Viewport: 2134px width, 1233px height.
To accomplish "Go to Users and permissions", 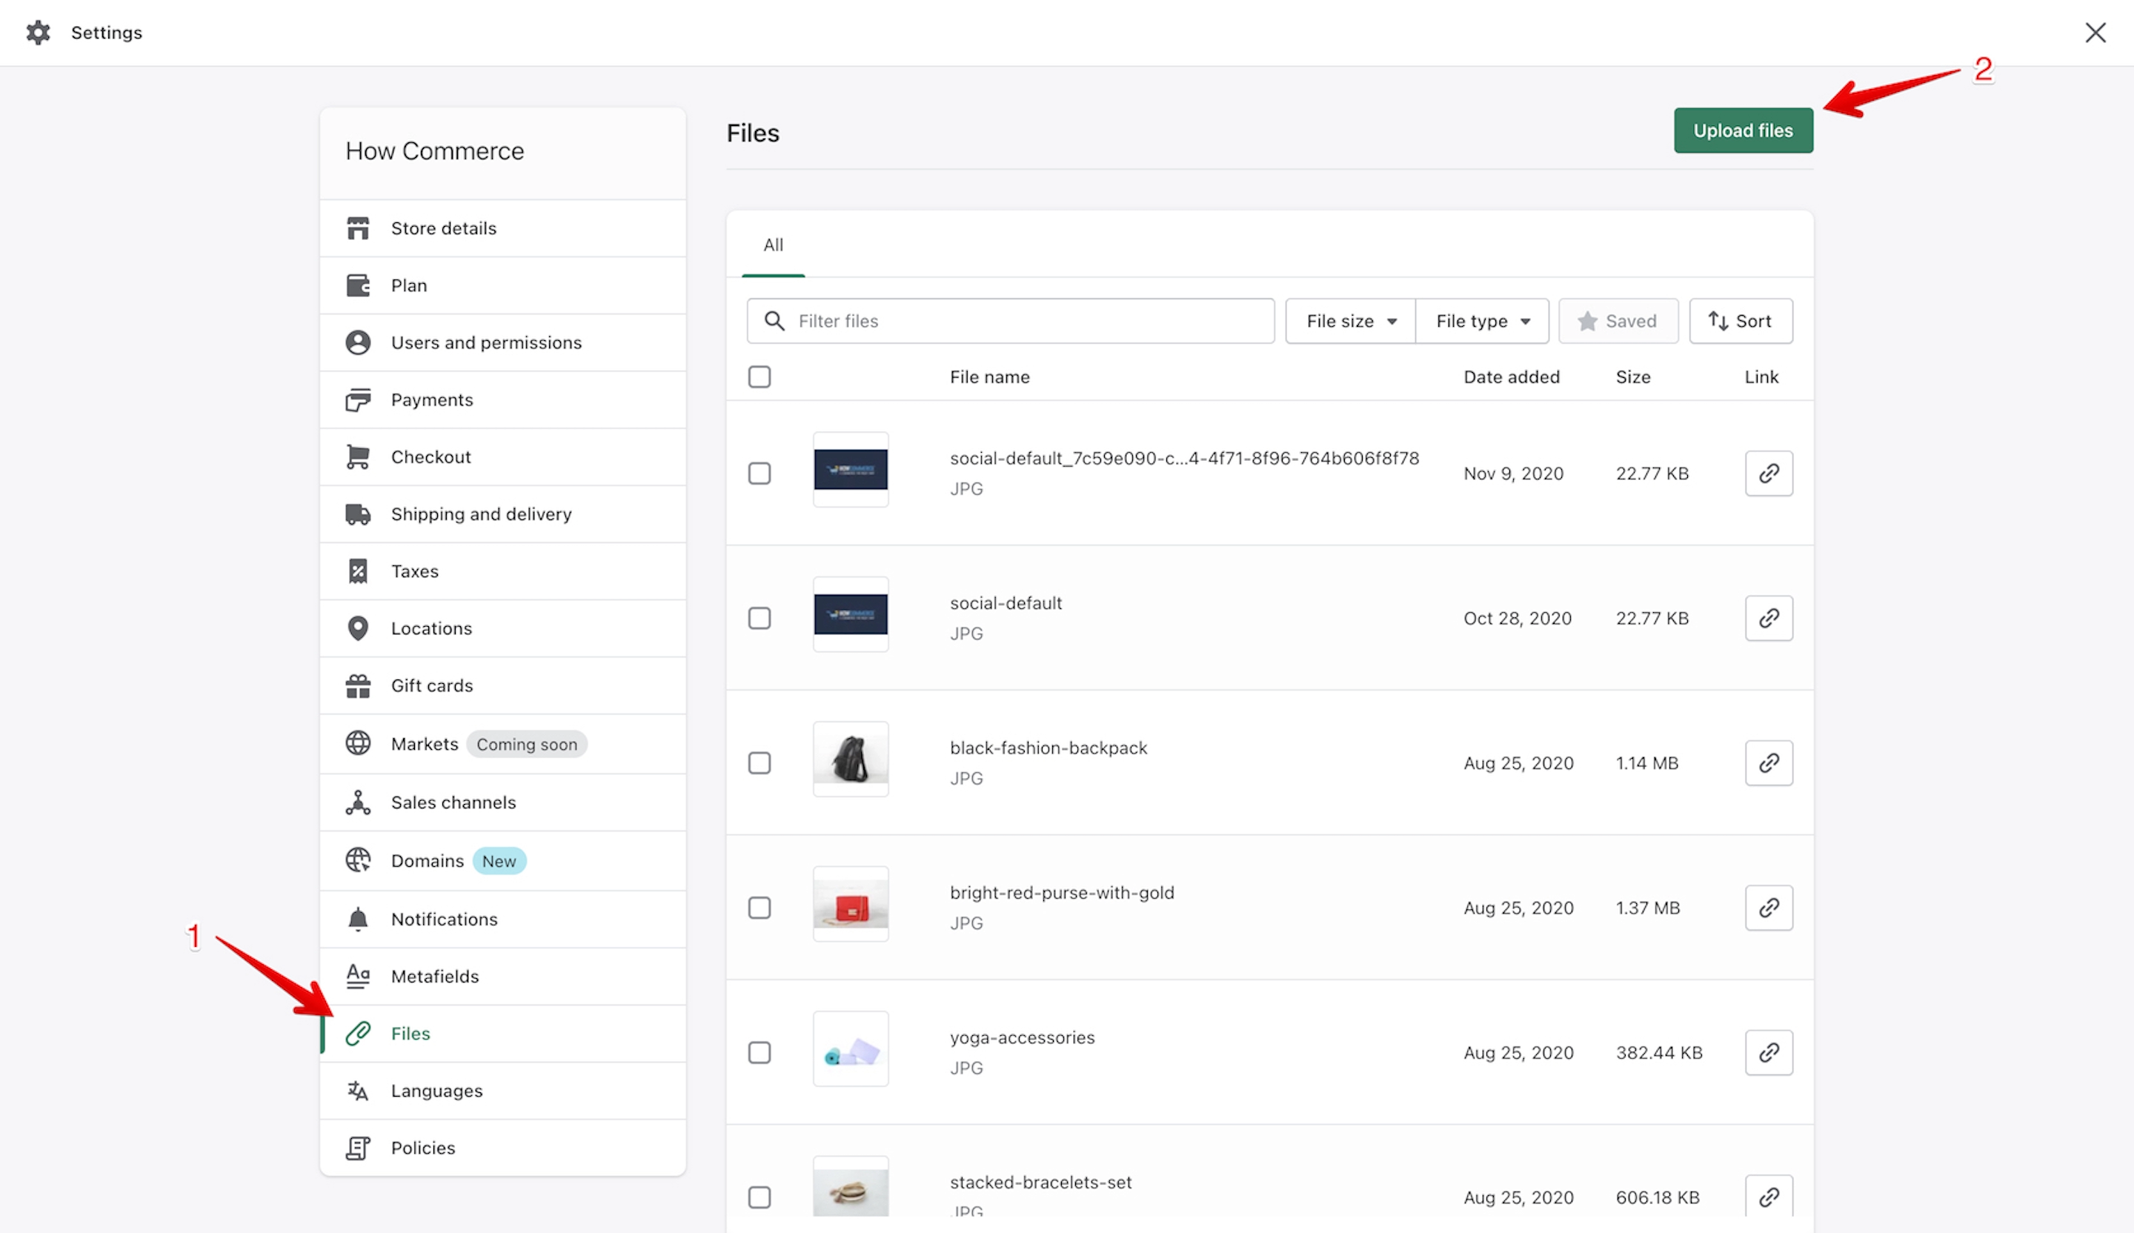I will tap(503, 342).
